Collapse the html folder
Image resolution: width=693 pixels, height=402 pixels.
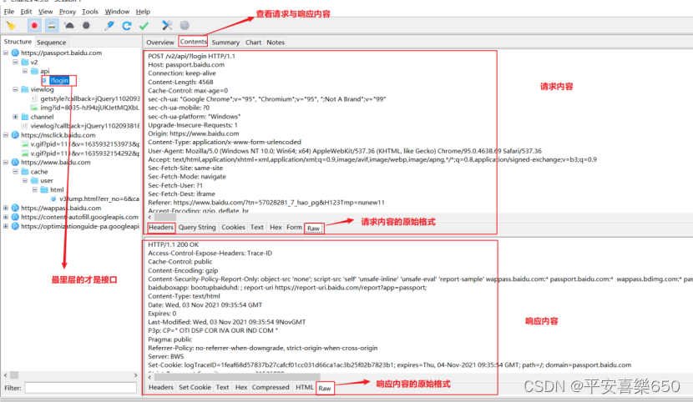[x=35, y=190]
